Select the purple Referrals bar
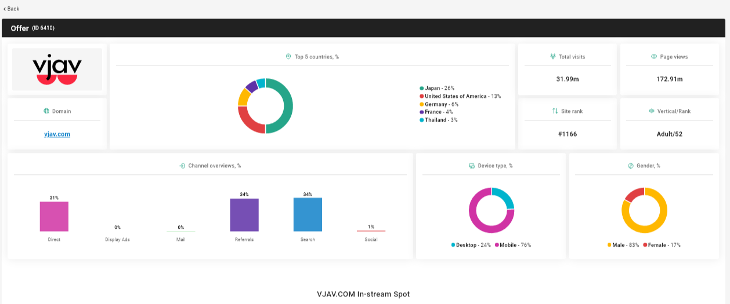Image resolution: width=730 pixels, height=304 pixels. tap(244, 215)
